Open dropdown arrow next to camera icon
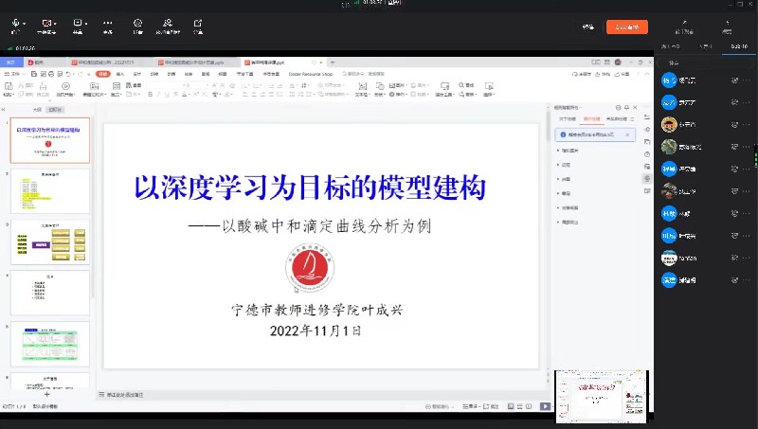The height and width of the screenshot is (429, 758). click(55, 24)
